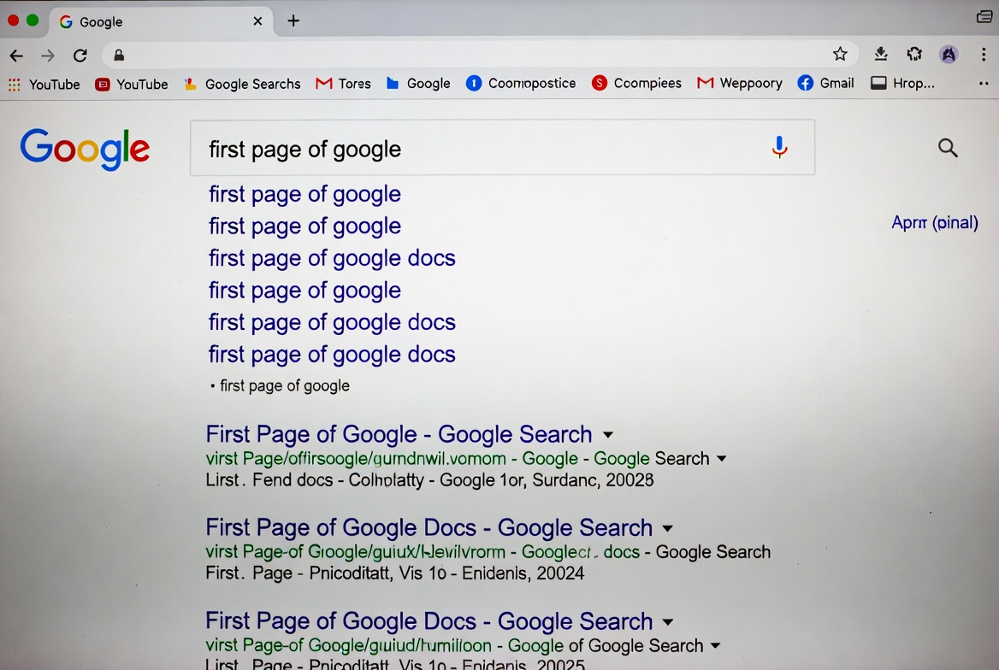Screen dimensions: 999x670
Task: Click the magnifying glass search icon
Action: pos(948,147)
